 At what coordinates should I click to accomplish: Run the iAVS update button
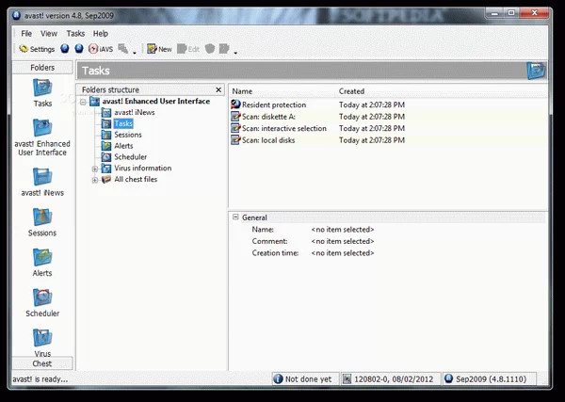point(101,49)
